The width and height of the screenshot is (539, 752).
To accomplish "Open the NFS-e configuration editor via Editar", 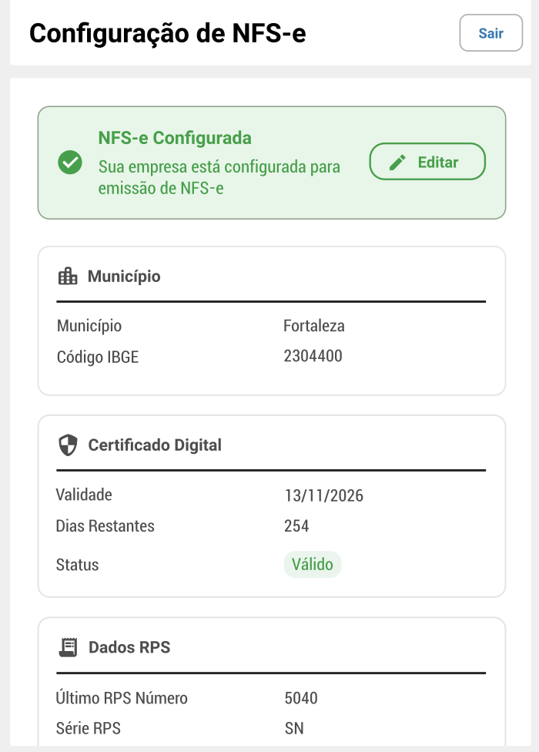I will 427,162.
